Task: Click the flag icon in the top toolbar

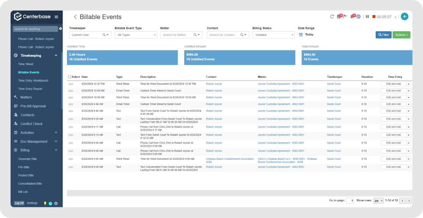Action: [346, 16]
